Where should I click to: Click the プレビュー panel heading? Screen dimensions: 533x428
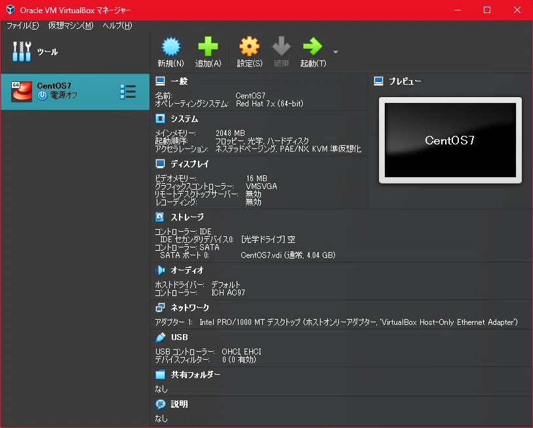coord(405,81)
